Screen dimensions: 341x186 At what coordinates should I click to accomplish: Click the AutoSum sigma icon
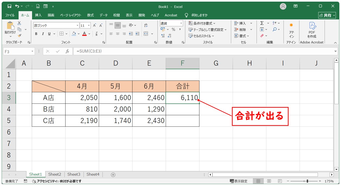point(262,23)
